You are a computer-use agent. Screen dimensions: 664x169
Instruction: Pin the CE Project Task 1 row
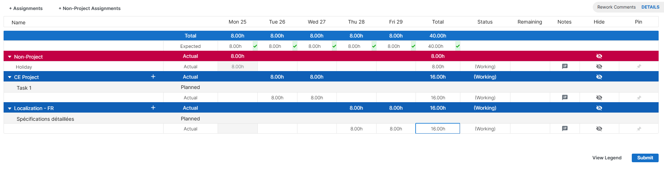point(639,98)
